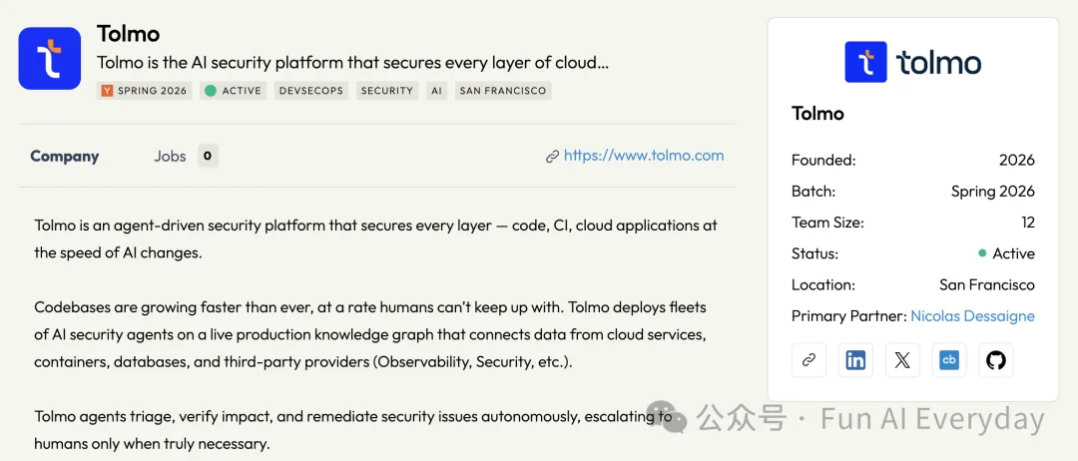The image size is (1078, 461).
Task: Click the chain icon before tolmo.com URL
Action: coord(552,157)
